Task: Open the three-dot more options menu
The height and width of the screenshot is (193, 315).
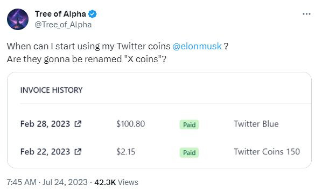Action: coord(306,14)
